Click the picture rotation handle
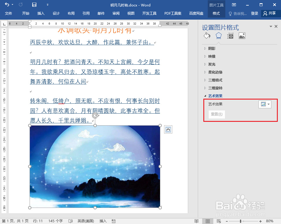The width and height of the screenshot is (281, 224). point(96,116)
